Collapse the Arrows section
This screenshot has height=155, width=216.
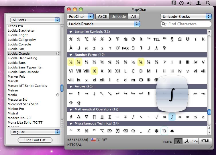pyautogui.click(x=71, y=87)
